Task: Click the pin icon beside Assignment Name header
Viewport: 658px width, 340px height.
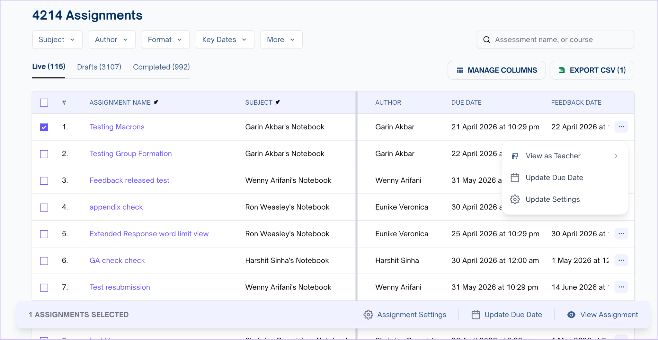Action: [x=156, y=102]
